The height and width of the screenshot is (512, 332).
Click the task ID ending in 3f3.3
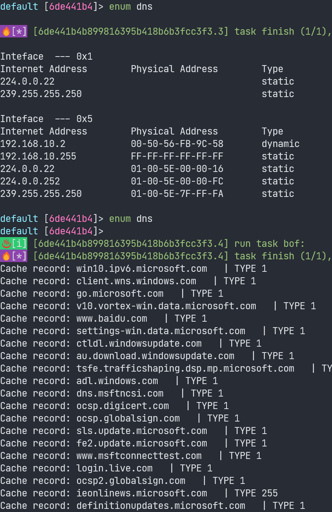[131, 32]
